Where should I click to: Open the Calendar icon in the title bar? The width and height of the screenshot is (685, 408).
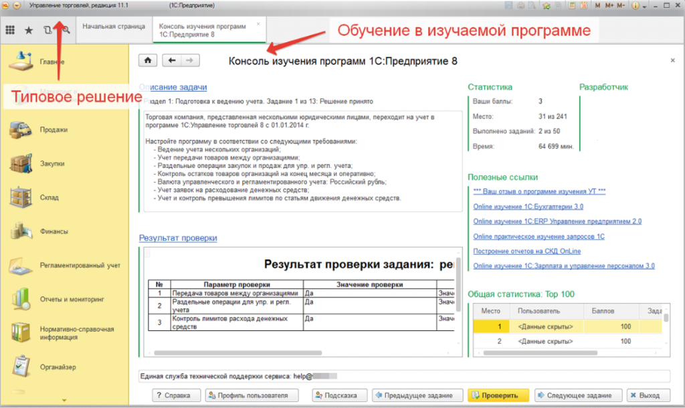pyautogui.click(x=583, y=5)
